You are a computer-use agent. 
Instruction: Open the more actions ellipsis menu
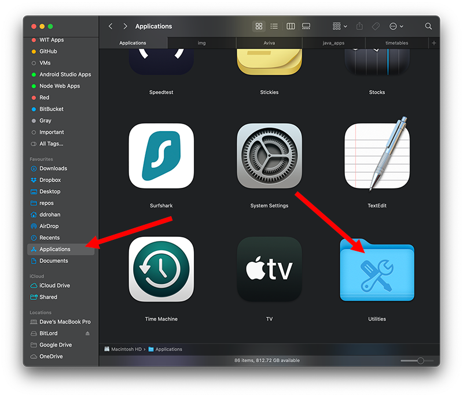coord(396,27)
